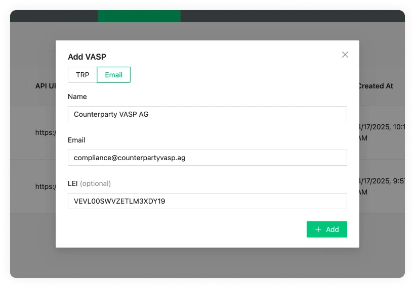
Task: Switch to the TRP tab
Action: [x=82, y=75]
